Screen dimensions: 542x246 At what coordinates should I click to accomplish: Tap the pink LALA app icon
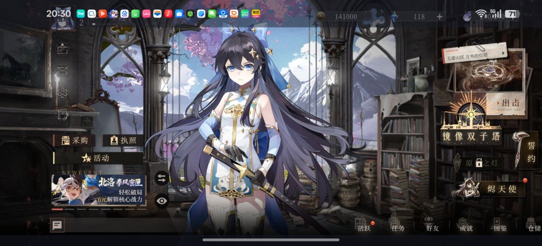pos(146,14)
